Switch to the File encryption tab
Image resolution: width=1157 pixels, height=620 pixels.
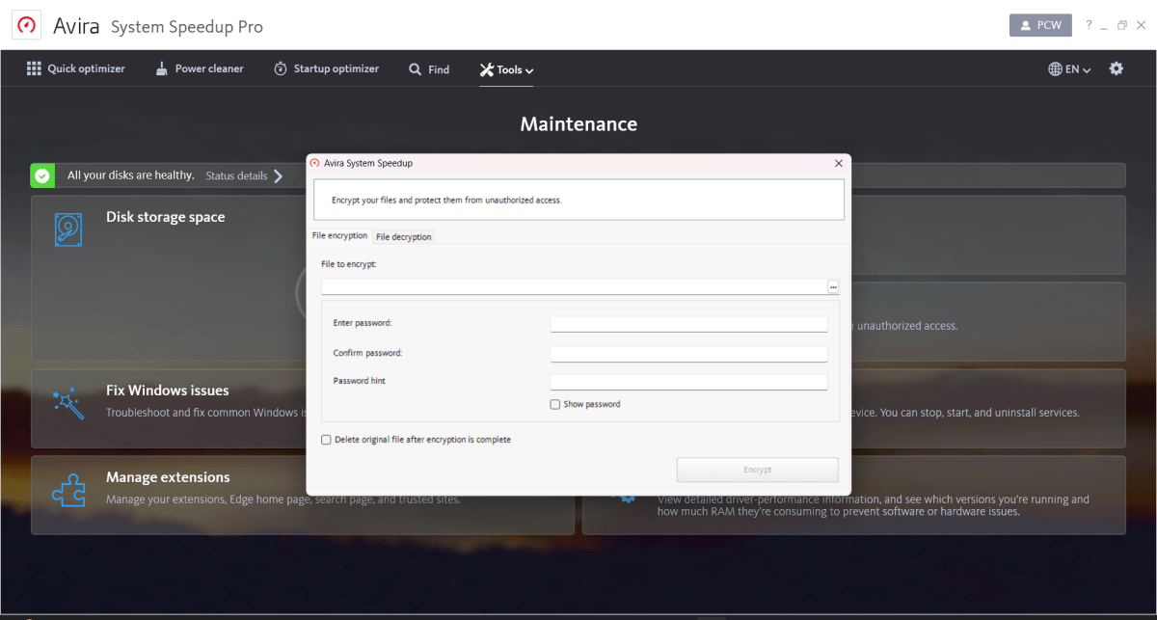pos(339,235)
